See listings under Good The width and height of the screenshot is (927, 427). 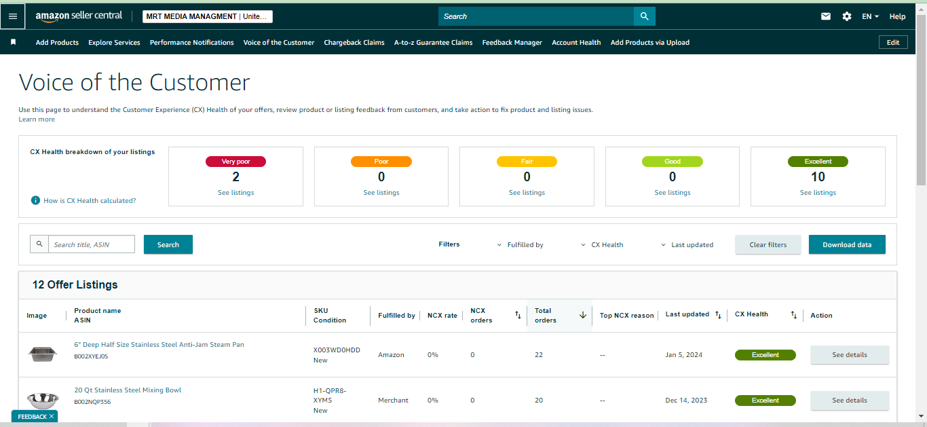click(x=673, y=193)
